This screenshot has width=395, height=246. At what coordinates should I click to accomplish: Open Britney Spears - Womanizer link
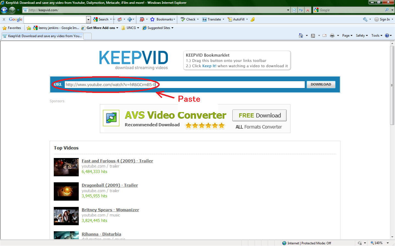click(x=110, y=210)
